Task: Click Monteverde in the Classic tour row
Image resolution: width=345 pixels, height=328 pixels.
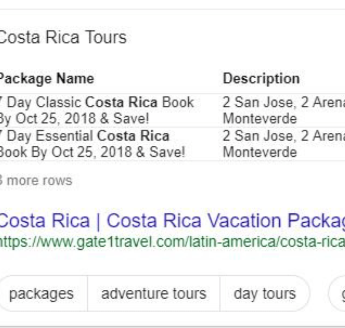Action: (260, 119)
